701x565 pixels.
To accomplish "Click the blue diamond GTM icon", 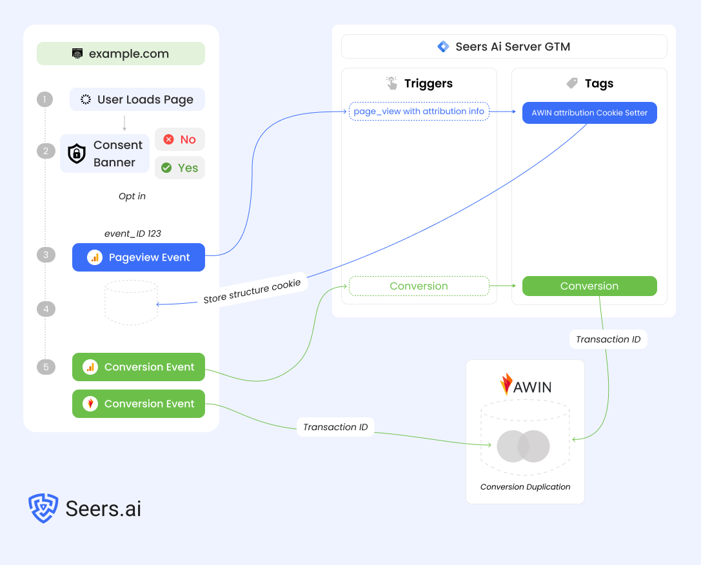I will (x=443, y=46).
